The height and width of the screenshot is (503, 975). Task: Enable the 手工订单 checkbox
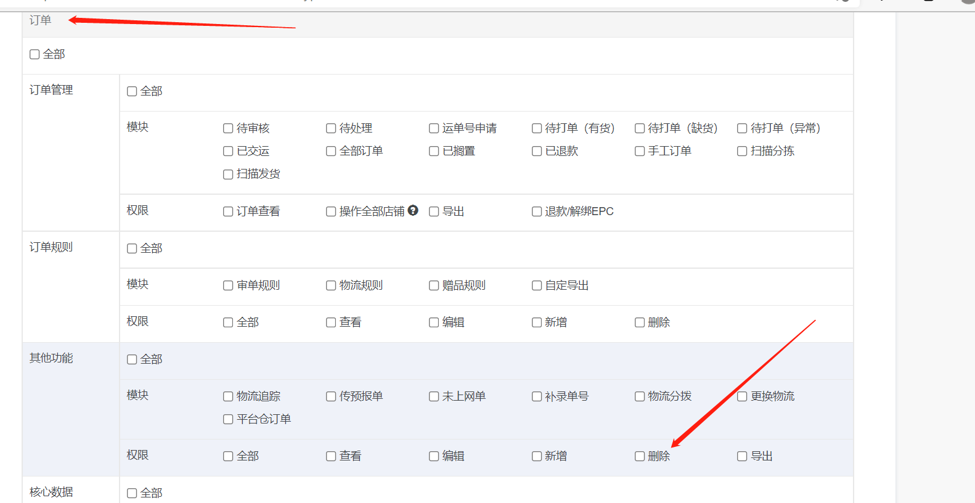[x=640, y=151]
